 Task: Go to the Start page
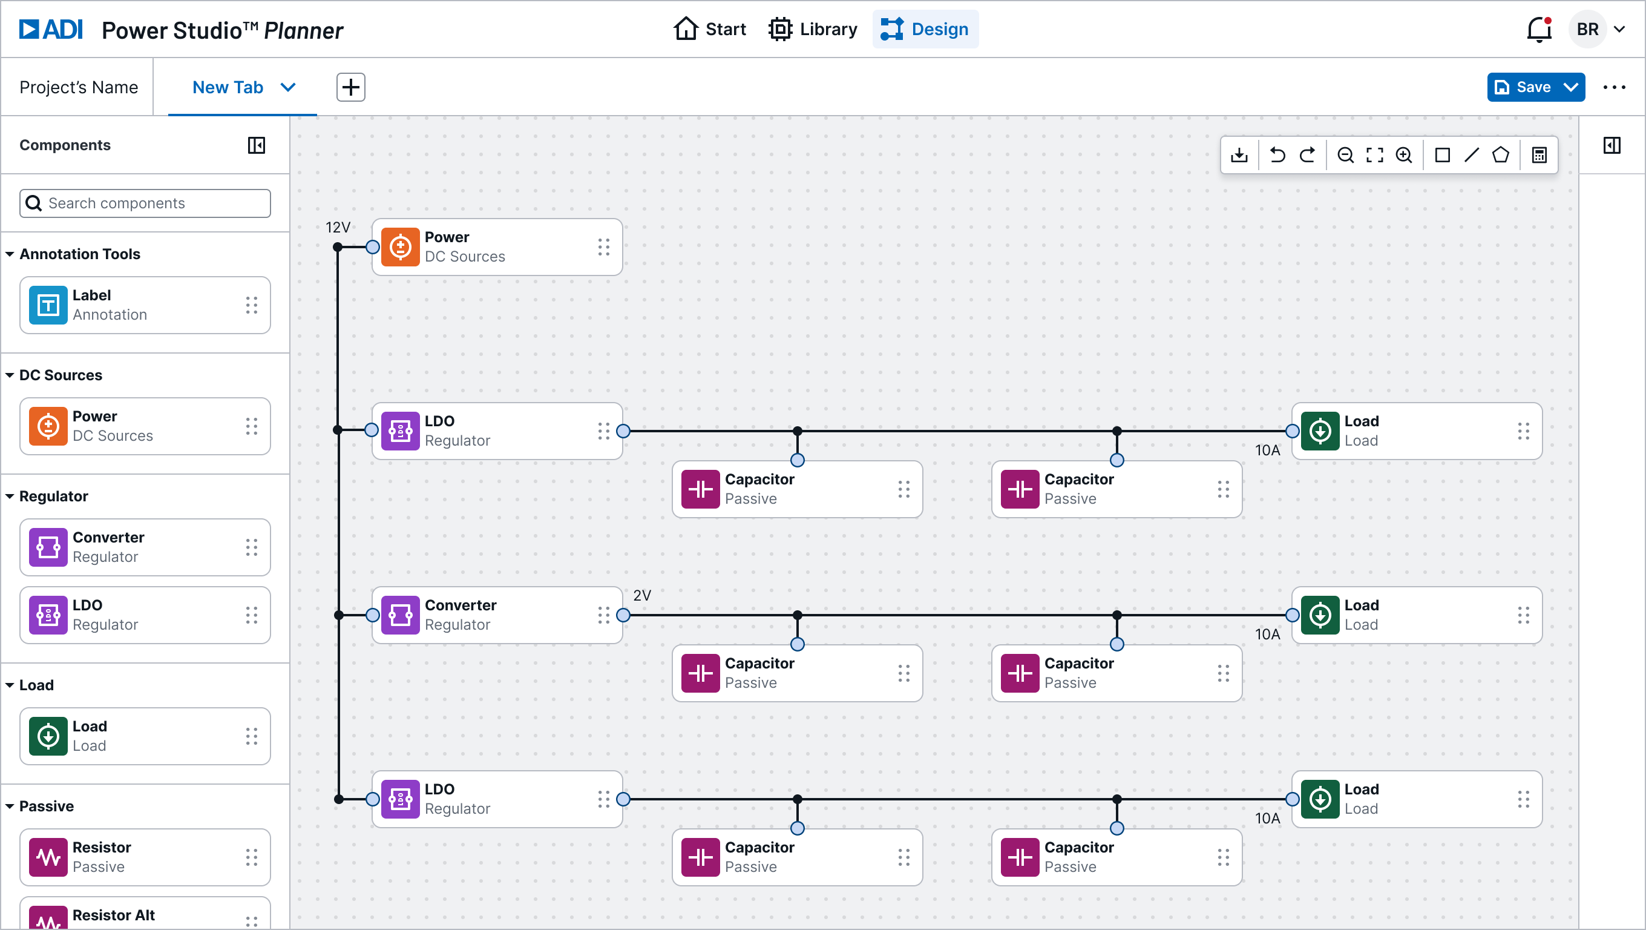[x=710, y=30]
